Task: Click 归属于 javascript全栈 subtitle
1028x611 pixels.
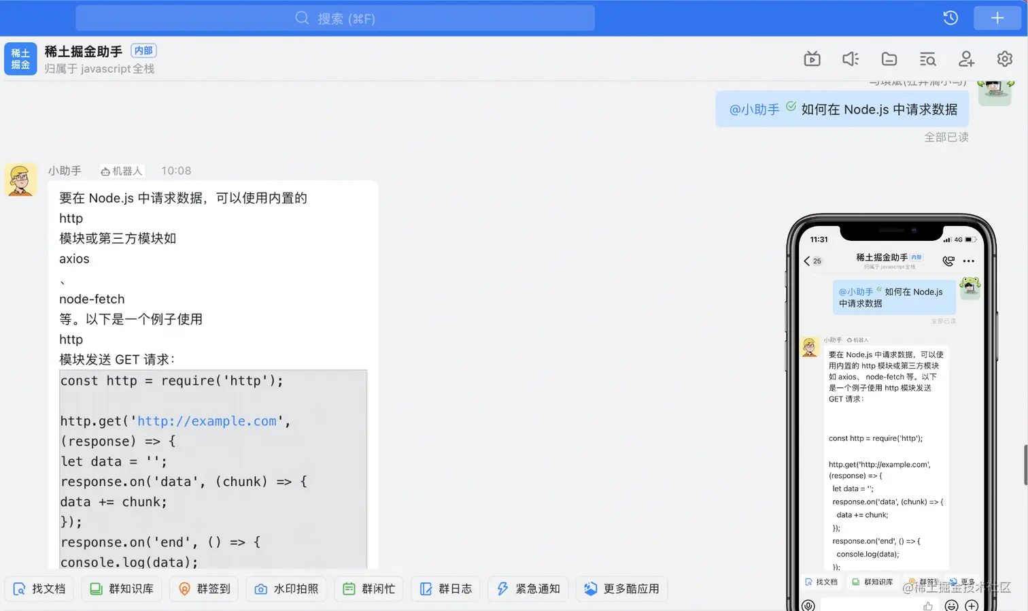Action: click(99, 69)
